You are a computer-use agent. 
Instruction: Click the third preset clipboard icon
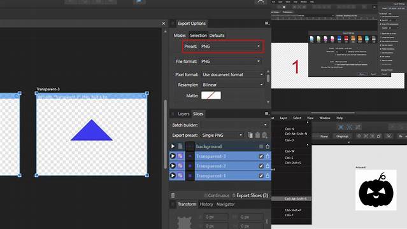265,135
